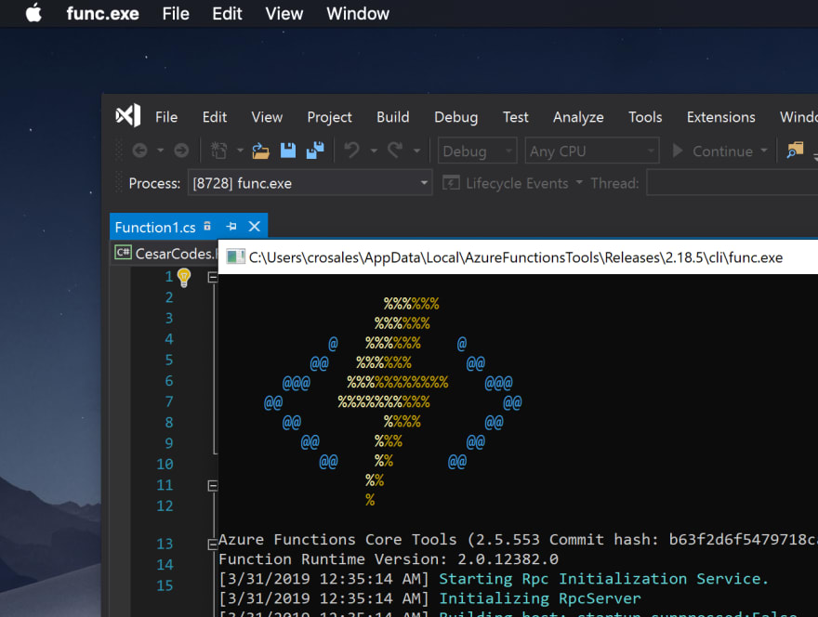The image size is (818, 617).
Task: Open the func.exe app menu
Action: [x=103, y=14]
